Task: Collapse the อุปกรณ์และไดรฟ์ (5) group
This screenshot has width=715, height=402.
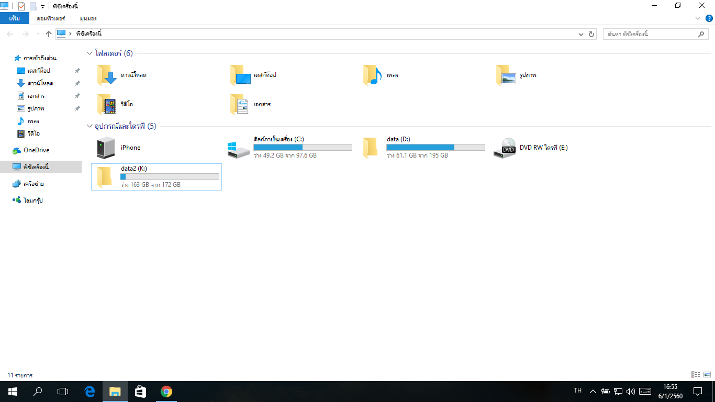Action: tap(90, 126)
